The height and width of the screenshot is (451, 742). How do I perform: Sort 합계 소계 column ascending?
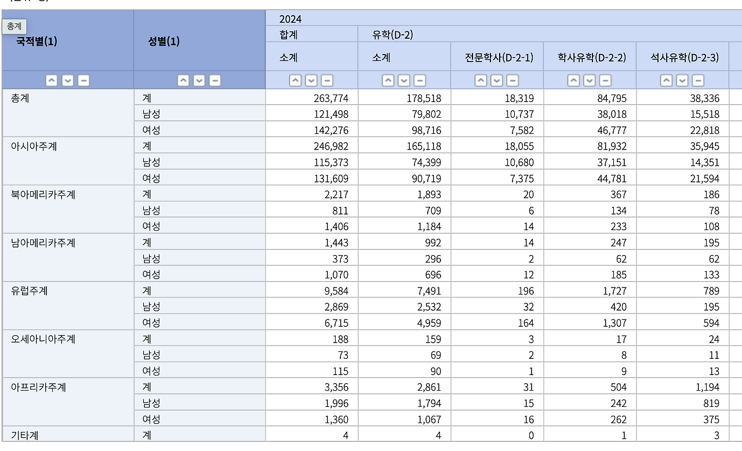click(294, 80)
